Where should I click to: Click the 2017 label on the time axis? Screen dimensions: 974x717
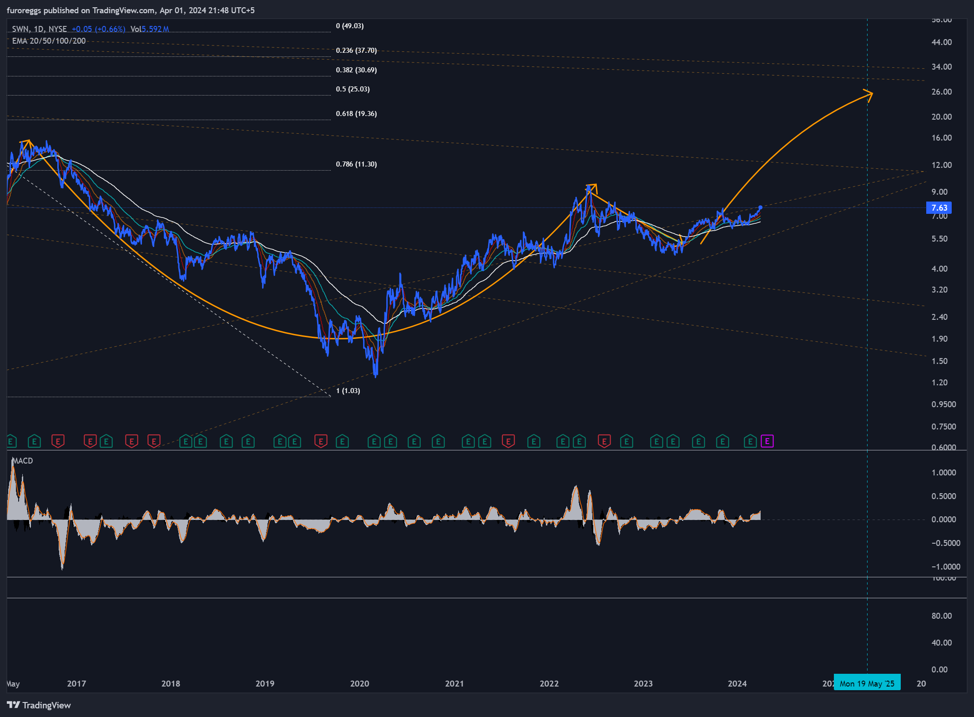(x=76, y=683)
